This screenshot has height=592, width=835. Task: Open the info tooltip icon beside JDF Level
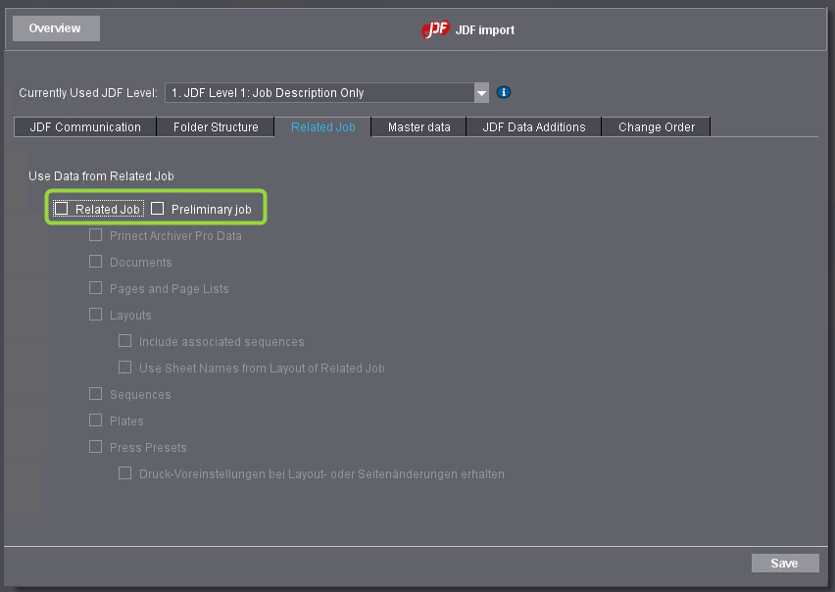coord(503,91)
